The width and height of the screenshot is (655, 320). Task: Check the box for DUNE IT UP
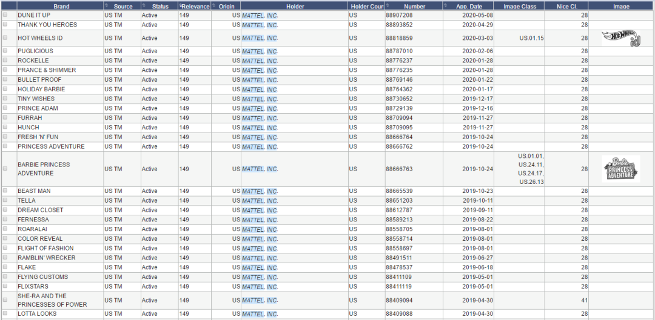(5, 15)
